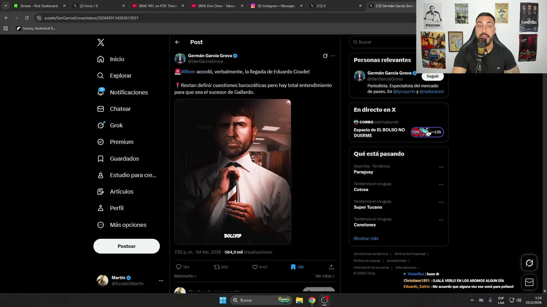Click the Buscar search field on X

pyautogui.click(x=382, y=42)
